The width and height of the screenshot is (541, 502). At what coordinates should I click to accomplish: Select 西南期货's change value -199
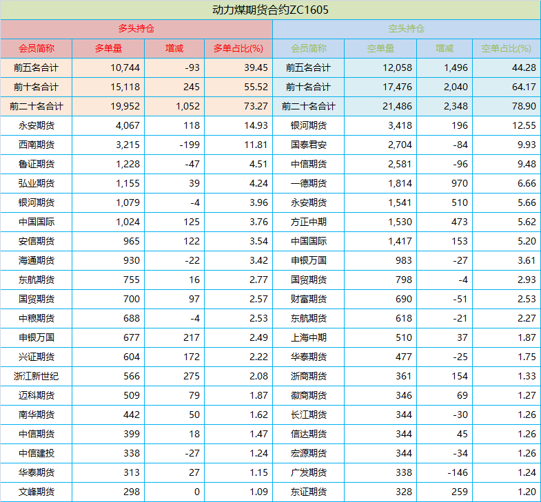point(190,145)
